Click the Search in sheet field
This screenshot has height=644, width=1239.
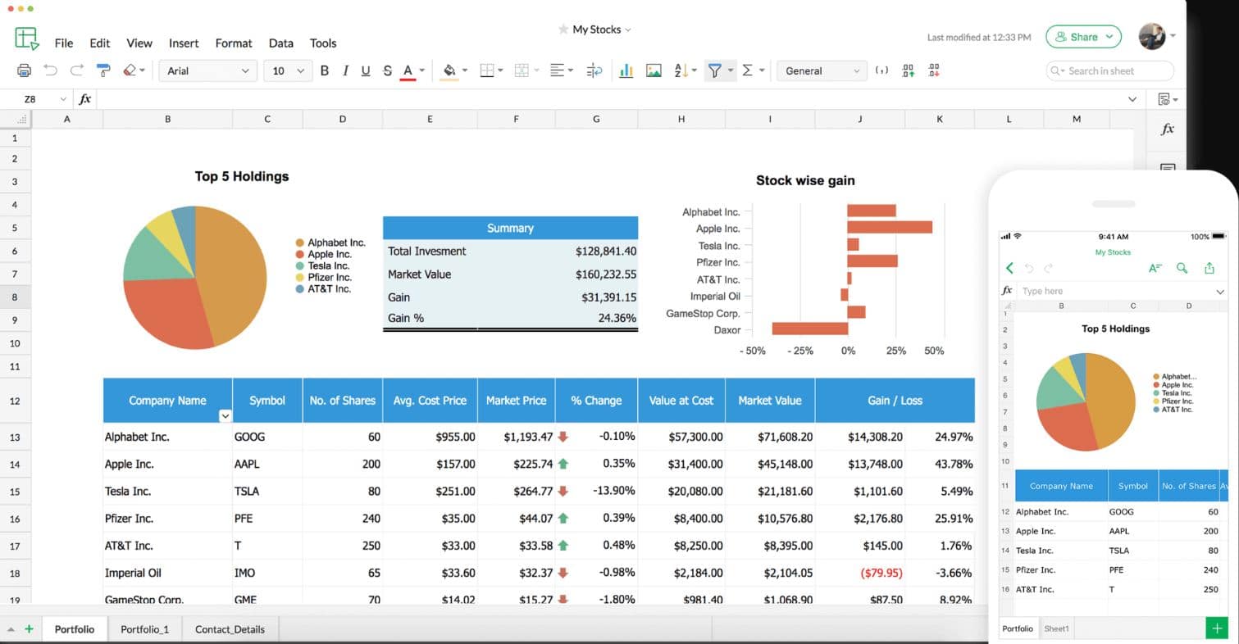point(1110,71)
